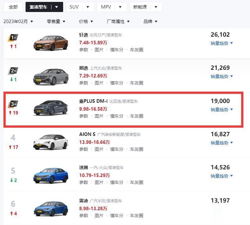The image size is (250, 225).
Task: Click the 2nd place rank badge
Action: click(13, 71)
